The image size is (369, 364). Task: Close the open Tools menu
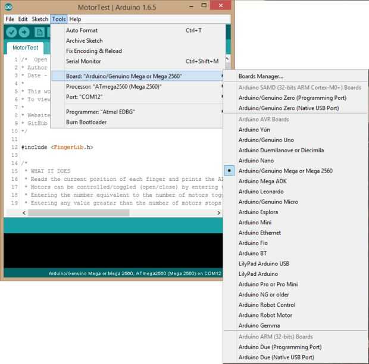[58, 19]
